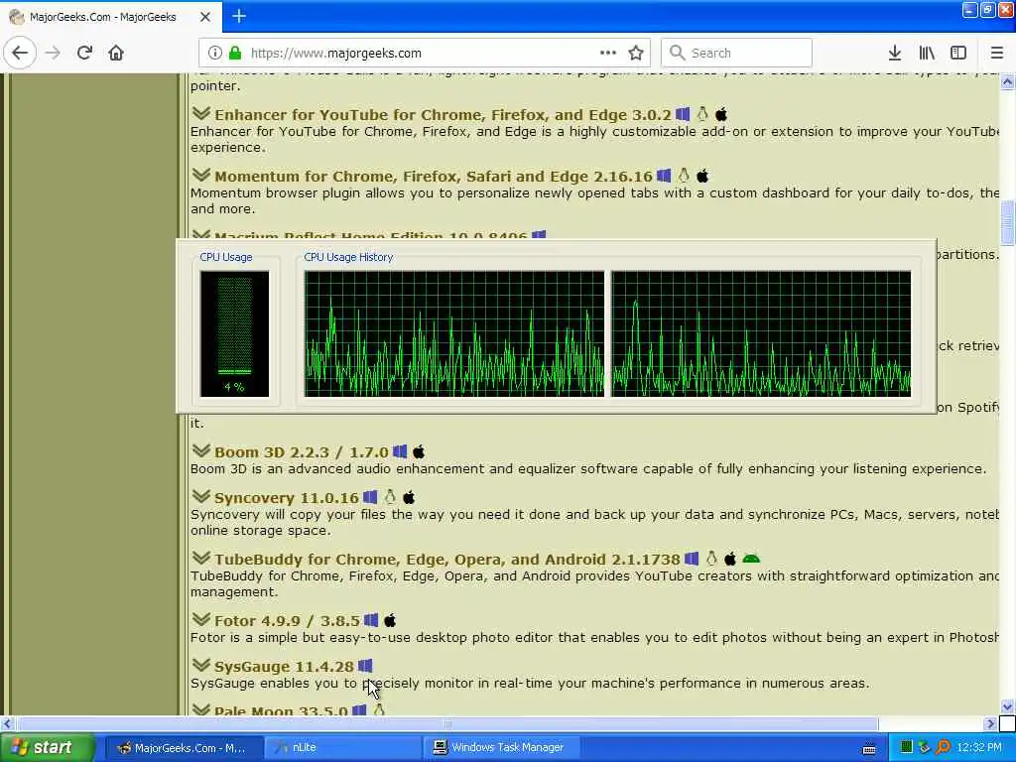Open Syncovery 11.0.16 link
Image resolution: width=1016 pixels, height=762 pixels.
(x=287, y=498)
